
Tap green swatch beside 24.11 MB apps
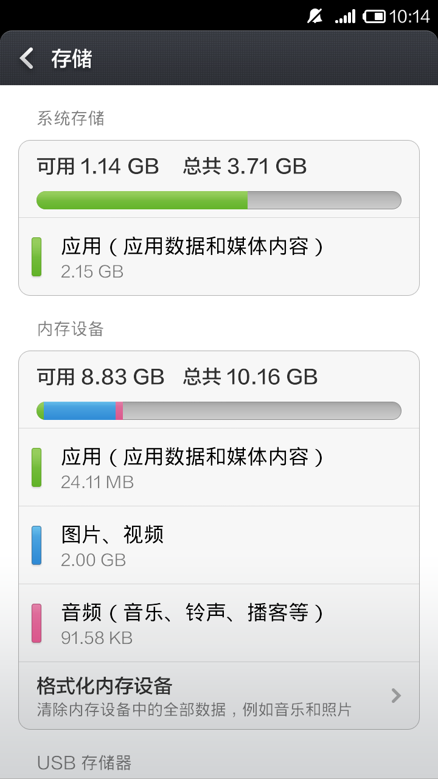(x=36, y=467)
